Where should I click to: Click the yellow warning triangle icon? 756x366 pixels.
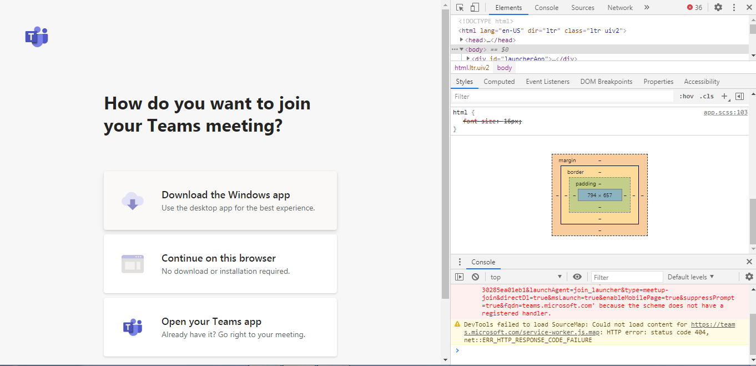coord(457,324)
